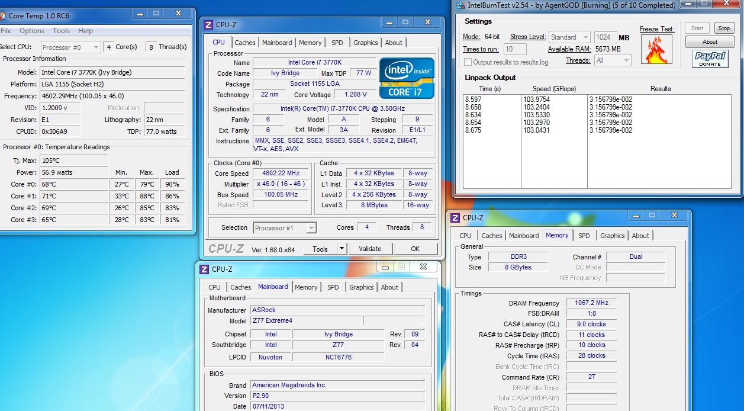Click the Intel Core i7 logo badge
Screen dimensions: 744x411
(x=407, y=78)
